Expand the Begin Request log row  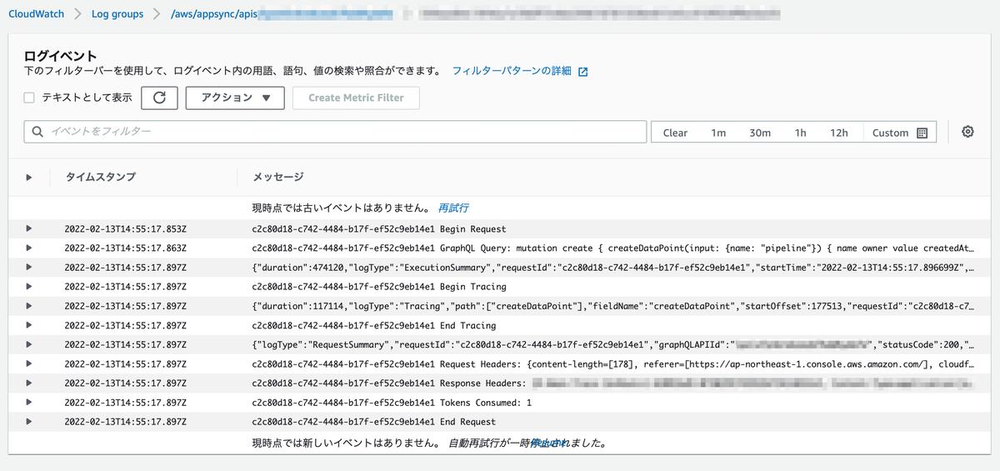coord(29,228)
